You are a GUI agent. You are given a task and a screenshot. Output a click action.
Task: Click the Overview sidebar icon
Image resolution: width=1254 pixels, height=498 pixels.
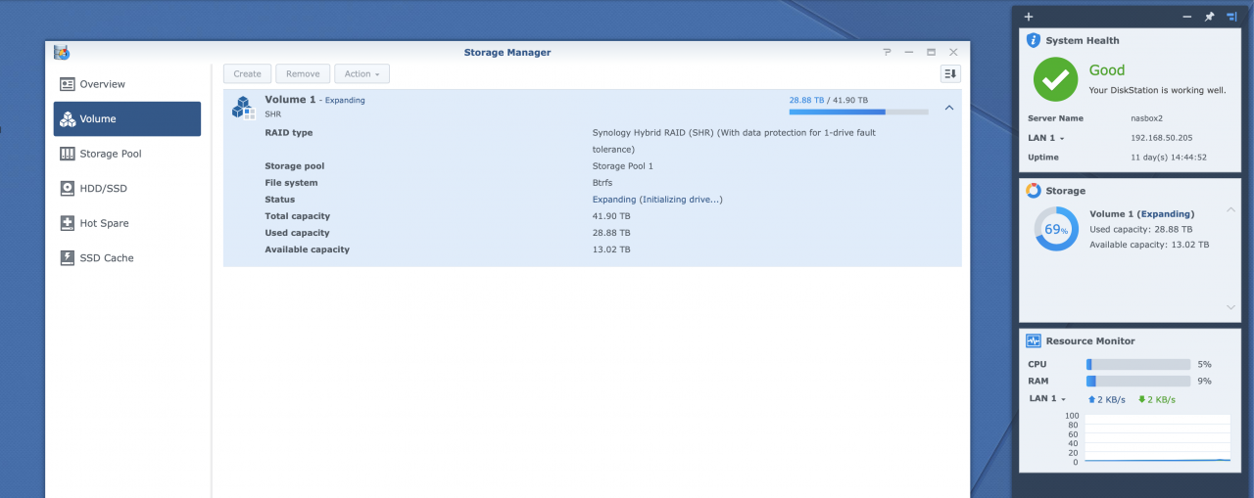click(x=68, y=84)
